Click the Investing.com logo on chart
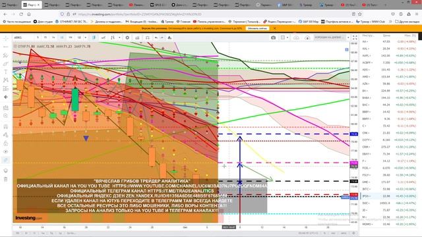Viewport: 422px width, 237px height. pos(29,218)
